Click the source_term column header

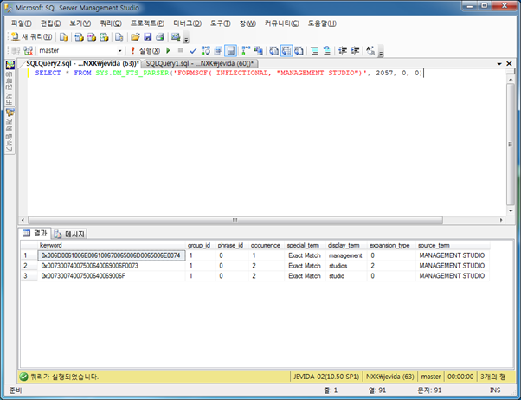tap(453, 245)
